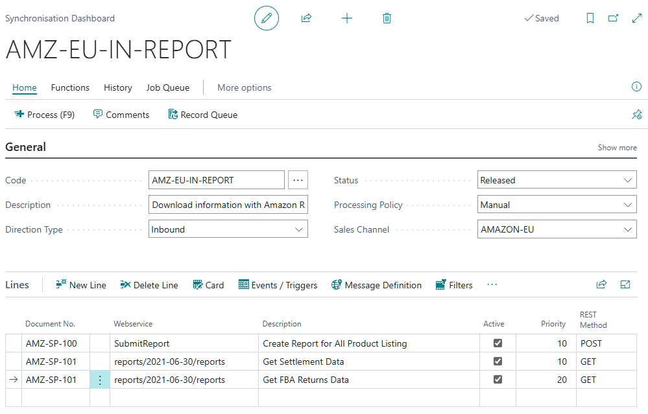This screenshot has width=648, height=414.
Task: Click priority 20 cell
Action: point(546,379)
